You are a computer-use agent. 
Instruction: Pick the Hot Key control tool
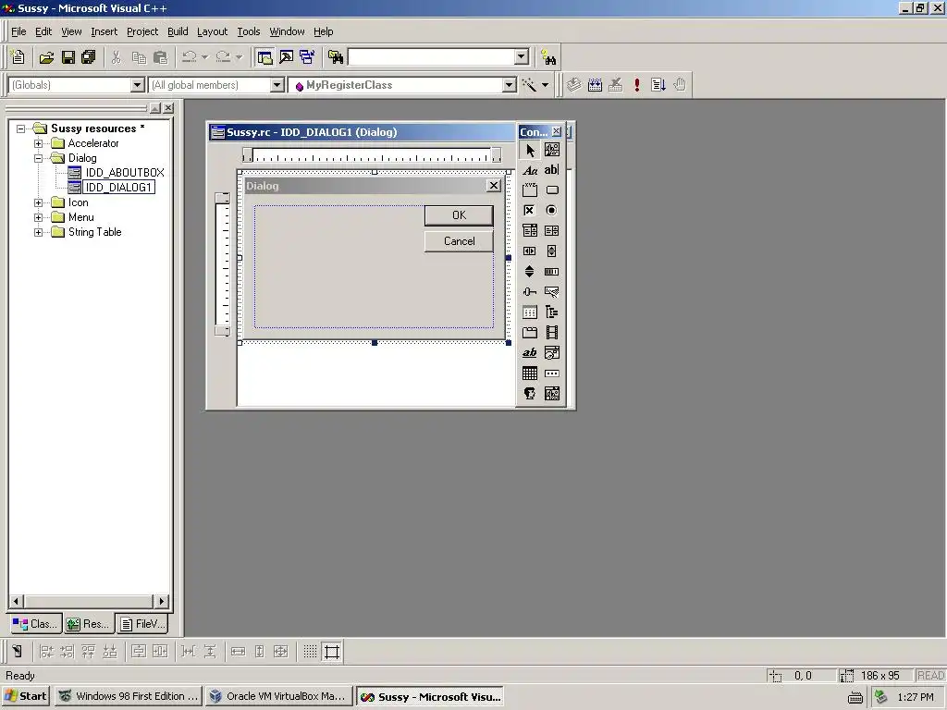click(x=552, y=292)
